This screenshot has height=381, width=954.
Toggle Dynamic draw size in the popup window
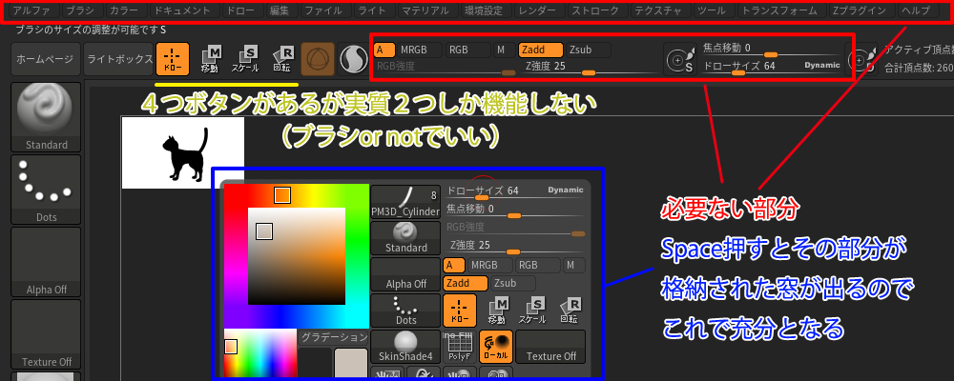[x=565, y=190]
